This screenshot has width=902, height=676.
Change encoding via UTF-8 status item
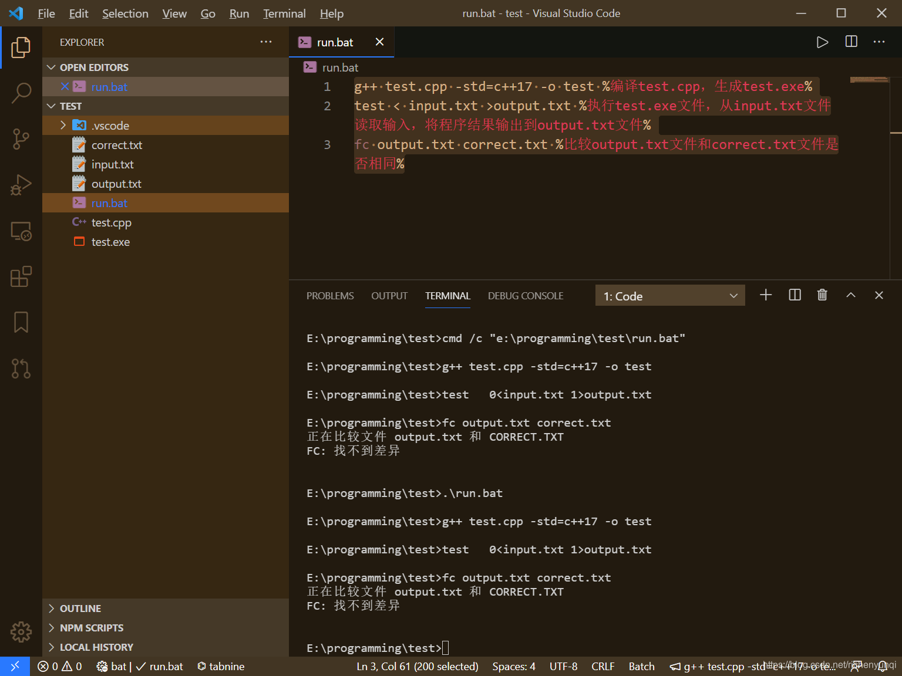click(x=563, y=666)
